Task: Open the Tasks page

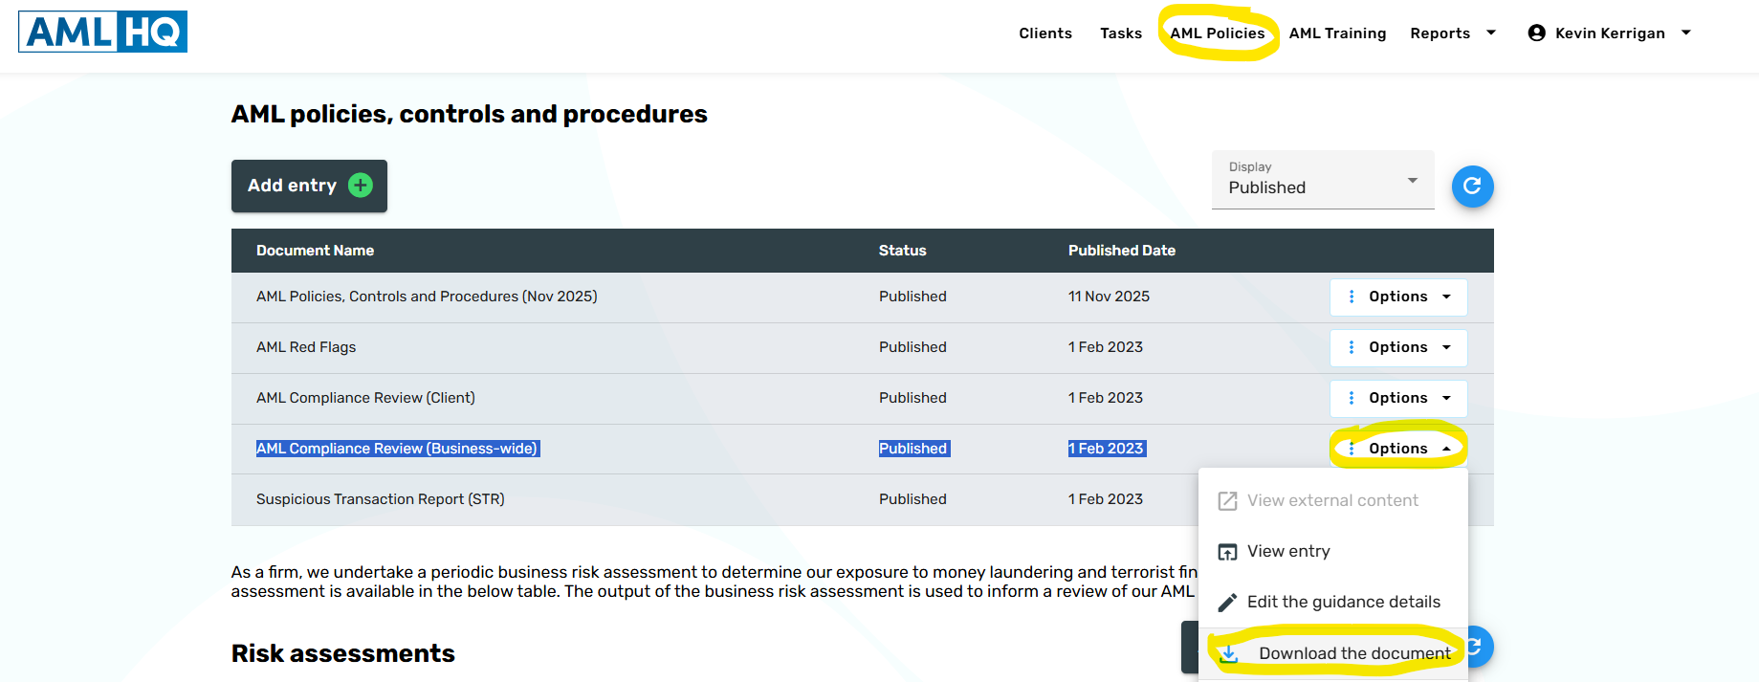Action: [x=1120, y=33]
